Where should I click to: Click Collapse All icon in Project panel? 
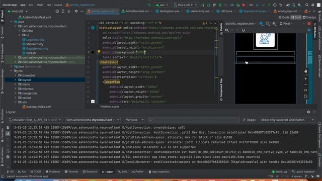tap(69, 11)
